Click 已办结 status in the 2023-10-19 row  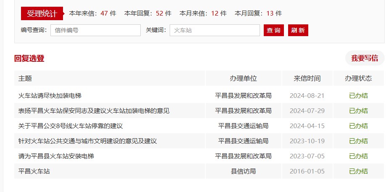pyautogui.click(x=358, y=141)
